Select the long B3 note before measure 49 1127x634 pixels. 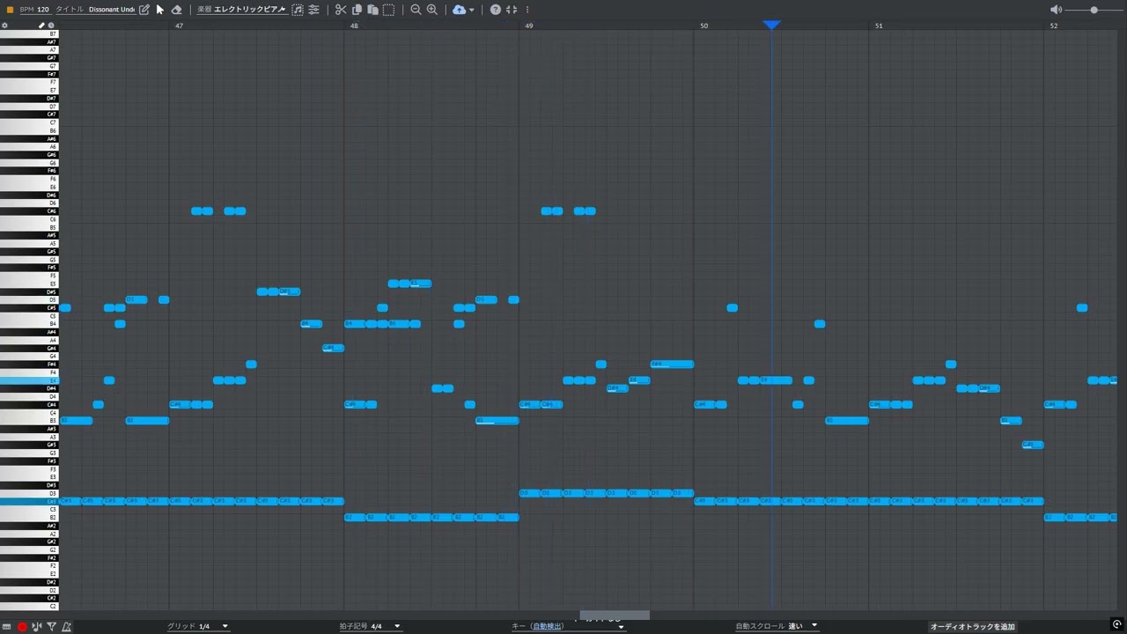click(x=497, y=421)
